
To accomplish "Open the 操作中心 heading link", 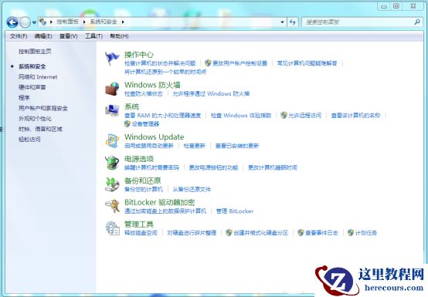I will (x=139, y=55).
